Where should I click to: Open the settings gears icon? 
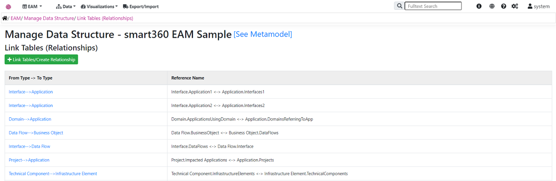tap(515, 7)
